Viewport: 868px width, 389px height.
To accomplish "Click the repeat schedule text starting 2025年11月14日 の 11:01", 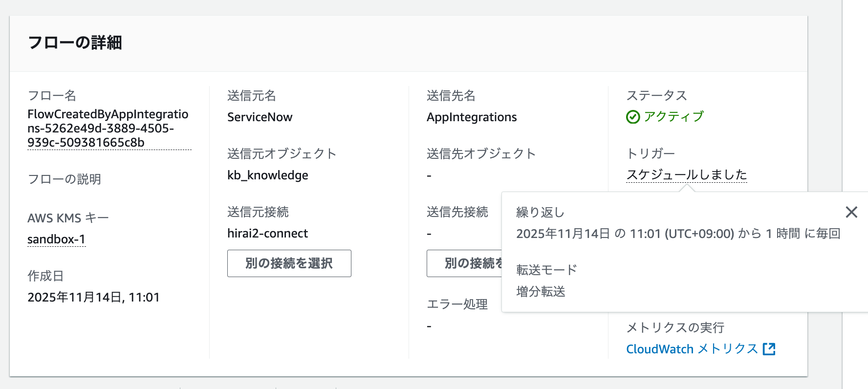I will [678, 234].
